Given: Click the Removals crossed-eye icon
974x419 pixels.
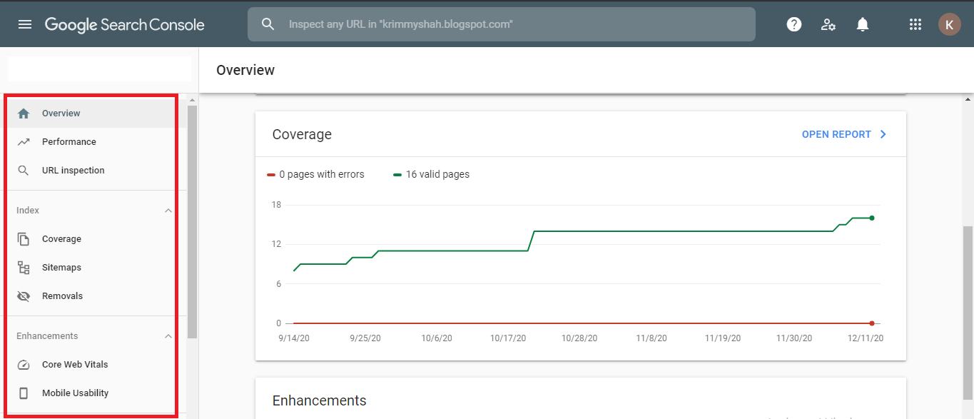Looking at the screenshot, I should click(24, 296).
